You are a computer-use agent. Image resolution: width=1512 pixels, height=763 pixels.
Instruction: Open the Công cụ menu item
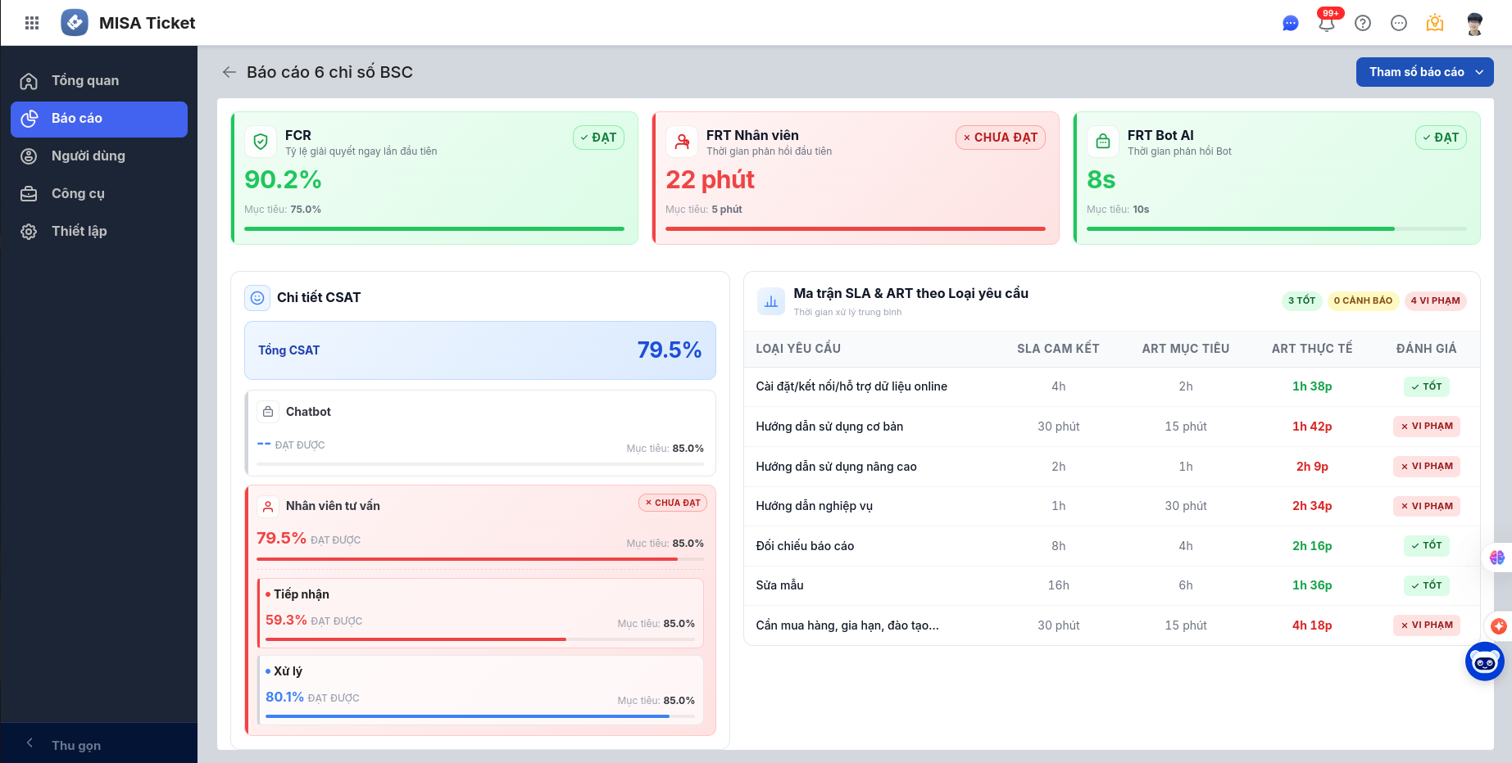[78, 193]
